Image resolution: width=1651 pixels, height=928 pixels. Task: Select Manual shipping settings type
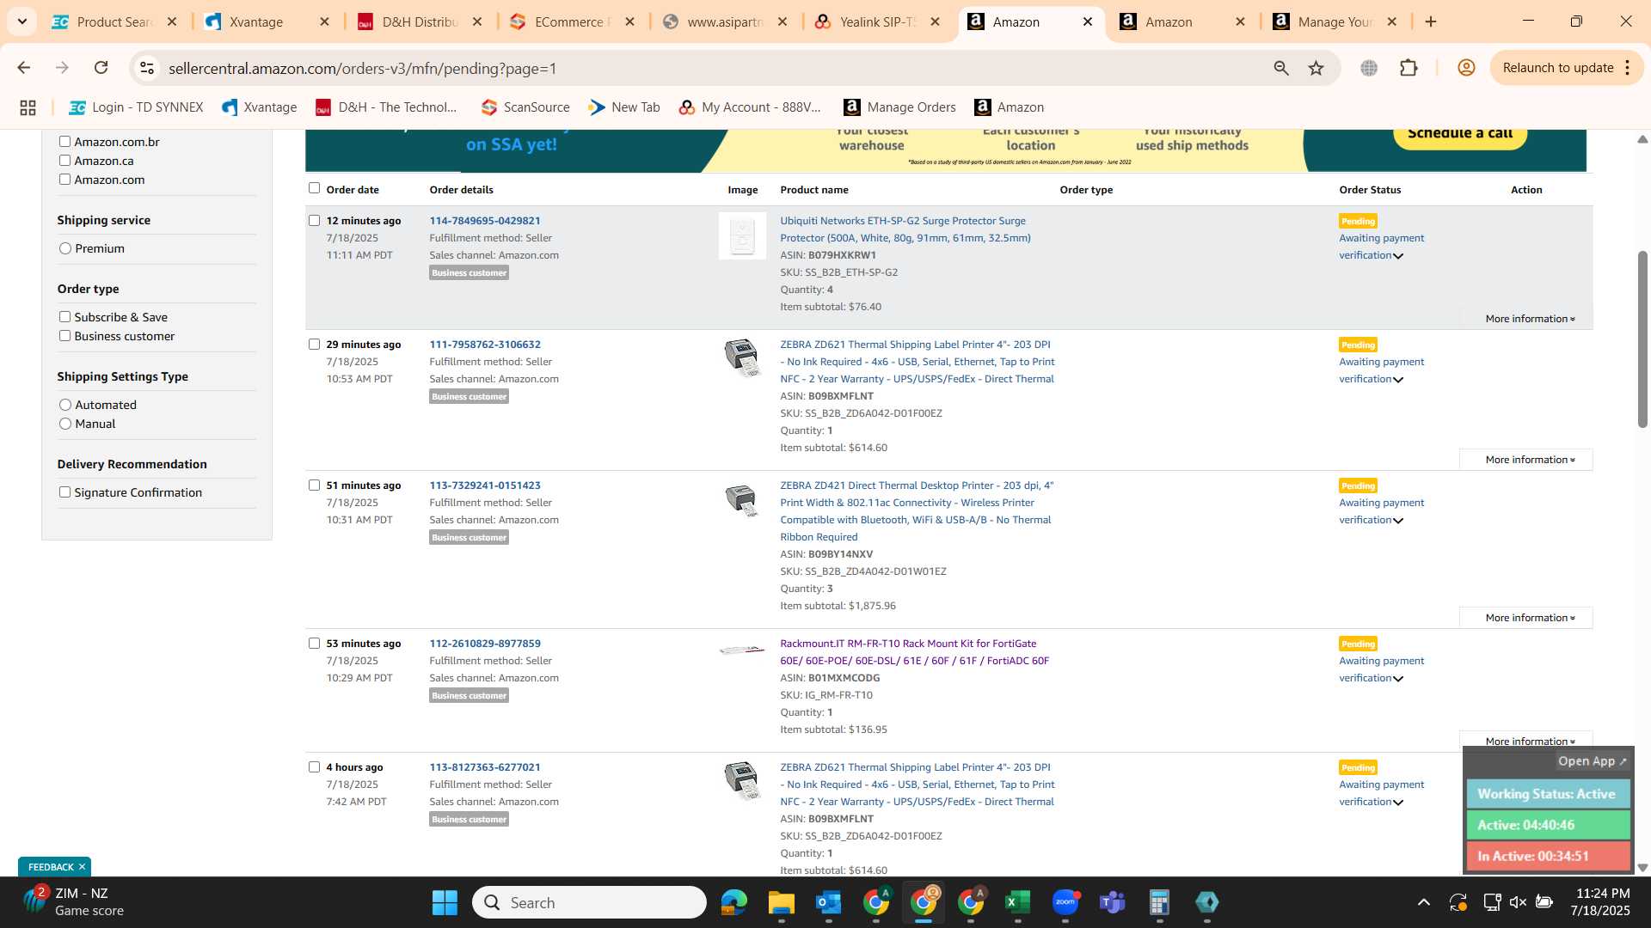pos(65,424)
